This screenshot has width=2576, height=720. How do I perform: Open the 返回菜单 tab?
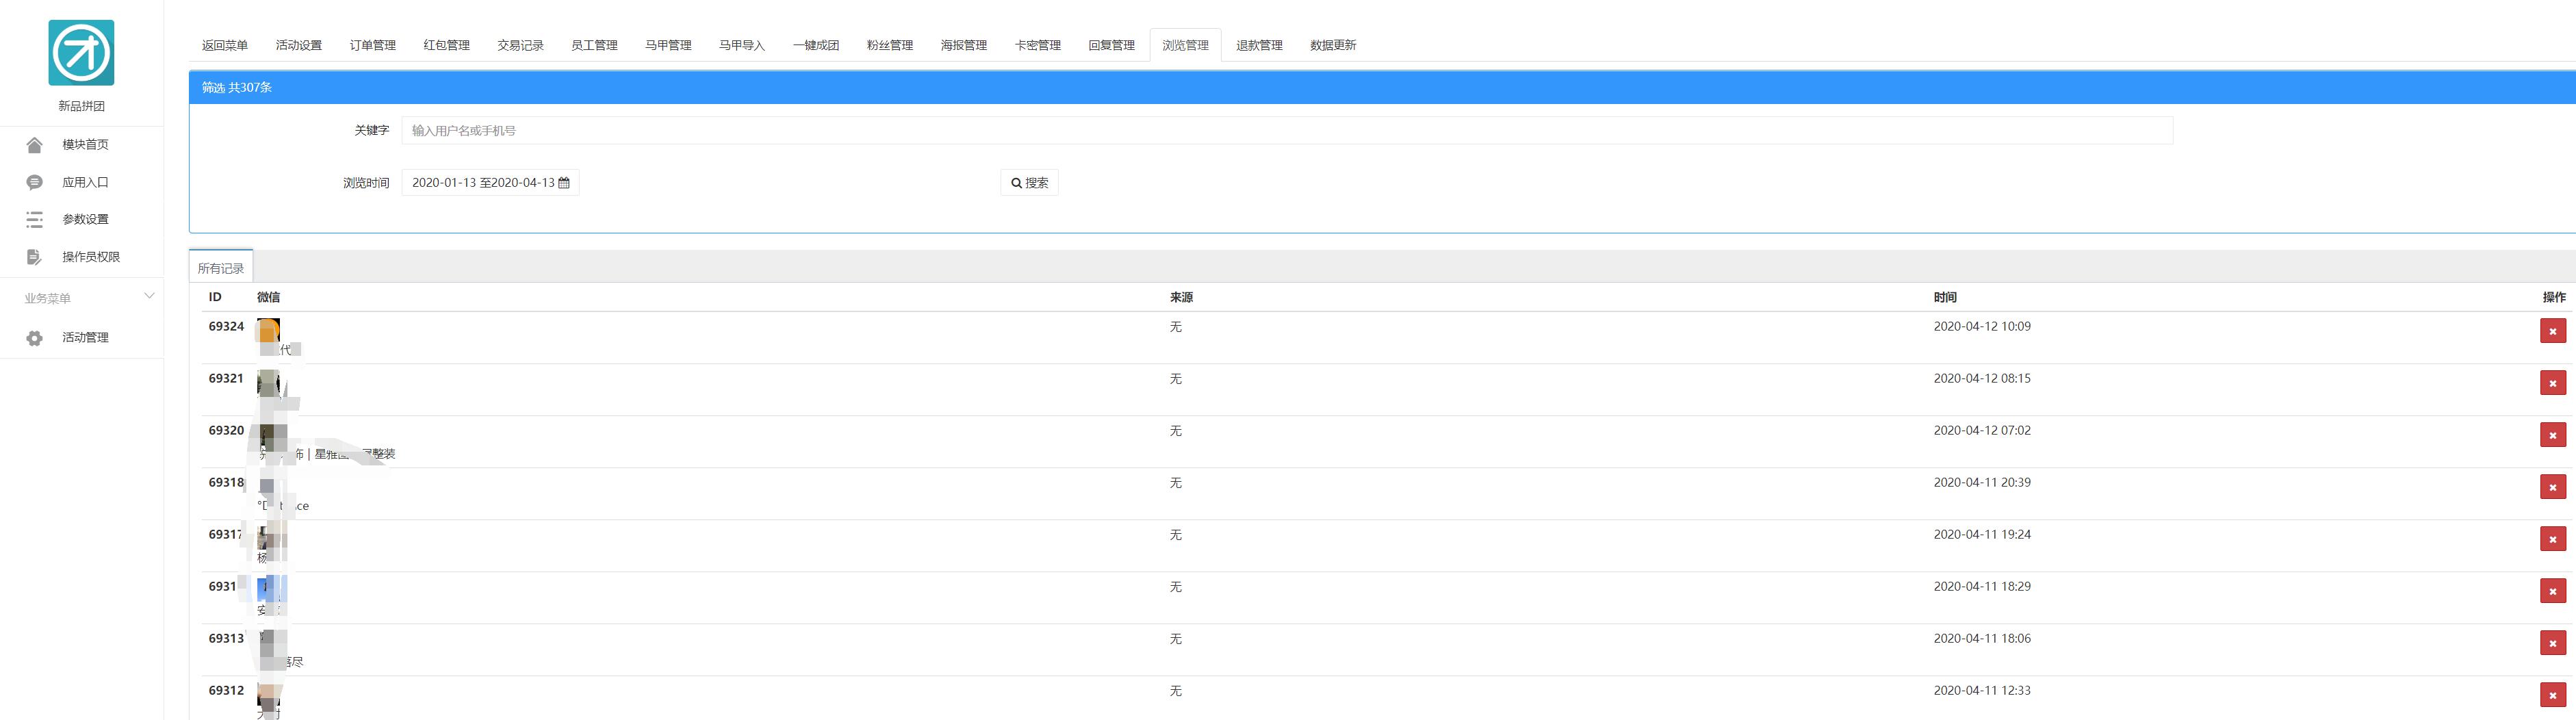225,45
